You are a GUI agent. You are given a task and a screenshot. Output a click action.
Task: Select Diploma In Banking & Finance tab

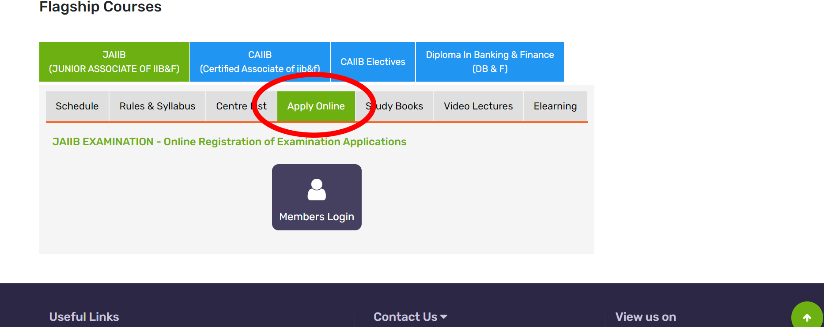pyautogui.click(x=490, y=62)
